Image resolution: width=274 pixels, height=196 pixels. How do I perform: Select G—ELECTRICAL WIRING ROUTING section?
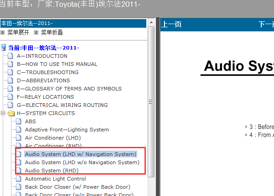pyautogui.click(x=62, y=105)
